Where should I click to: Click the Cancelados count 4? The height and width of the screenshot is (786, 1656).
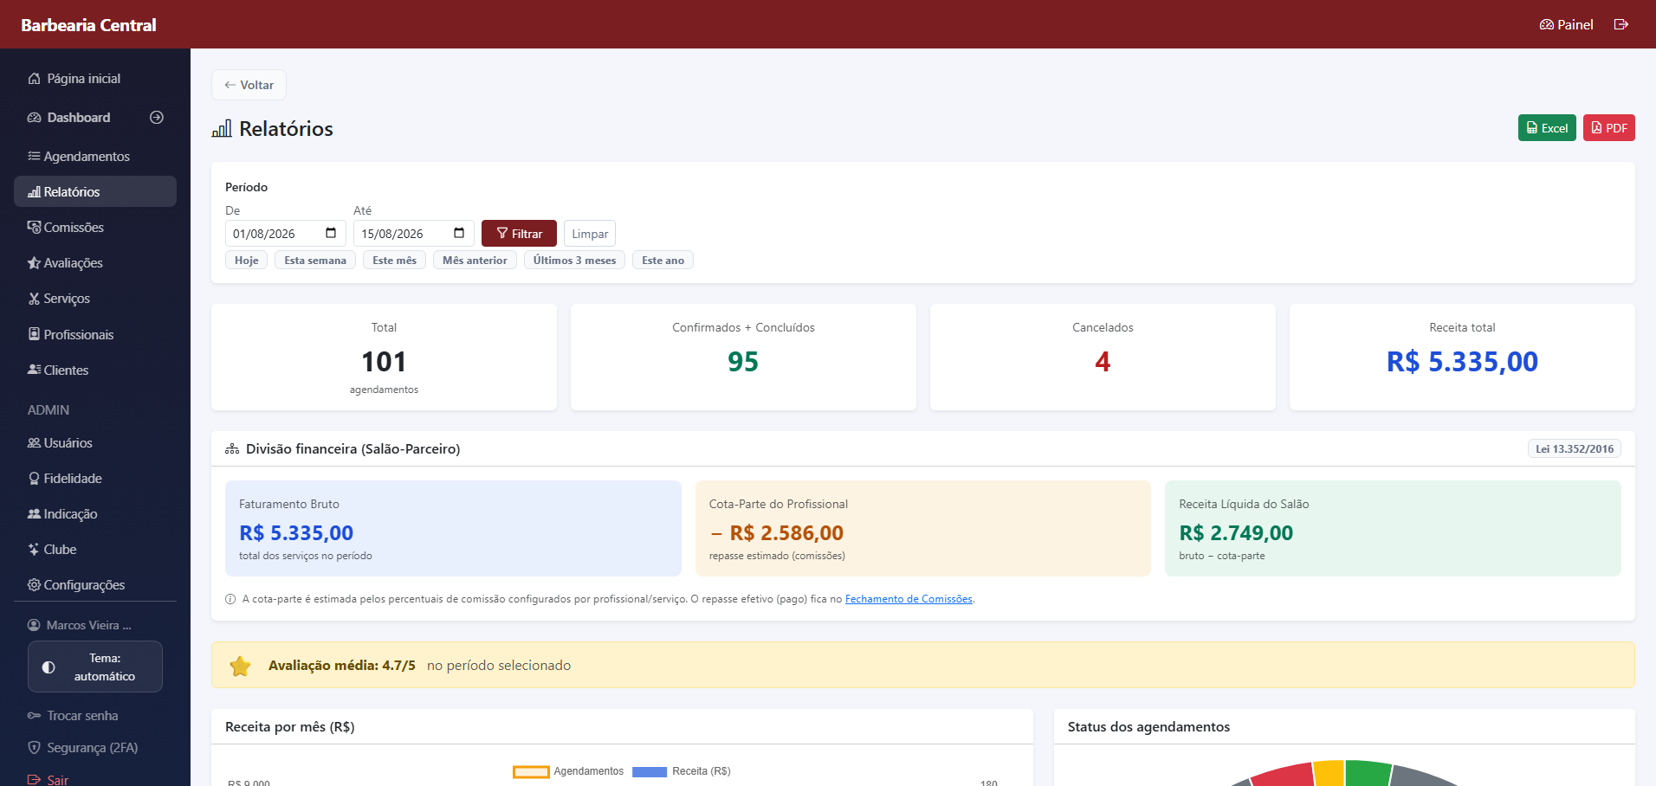tap(1103, 361)
